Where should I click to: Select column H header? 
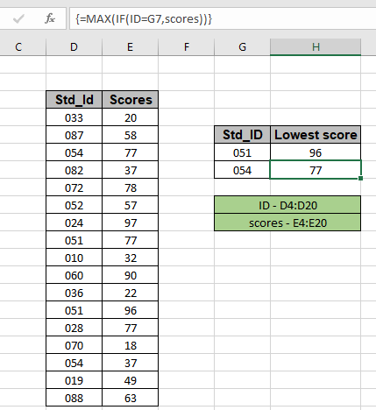(316, 47)
